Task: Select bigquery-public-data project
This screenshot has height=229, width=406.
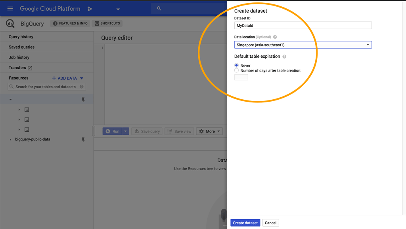Action: pos(33,139)
